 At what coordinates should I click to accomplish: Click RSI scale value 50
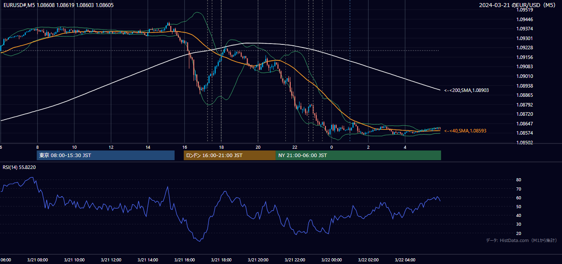[x=518, y=206]
